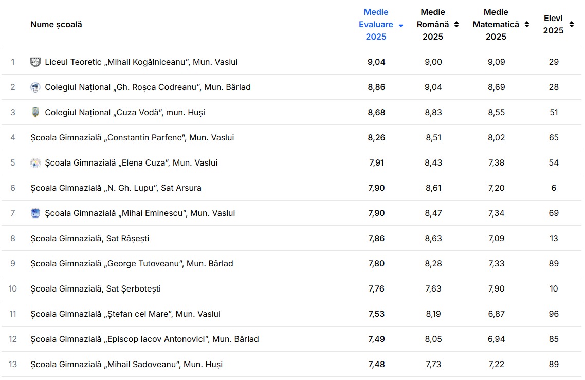
Task: Click the Medie Evaluare 2025 column header
Action: point(376,25)
